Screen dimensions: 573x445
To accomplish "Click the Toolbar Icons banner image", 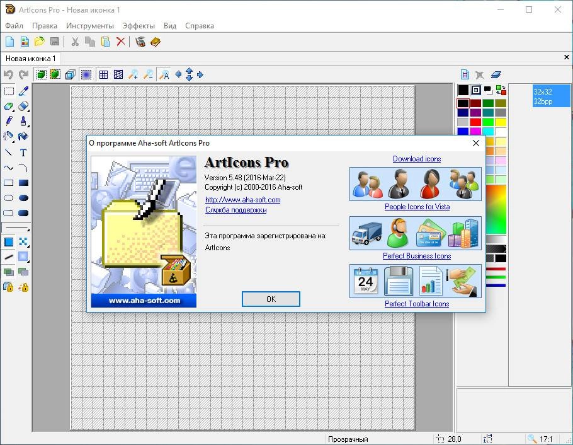I will coord(416,281).
